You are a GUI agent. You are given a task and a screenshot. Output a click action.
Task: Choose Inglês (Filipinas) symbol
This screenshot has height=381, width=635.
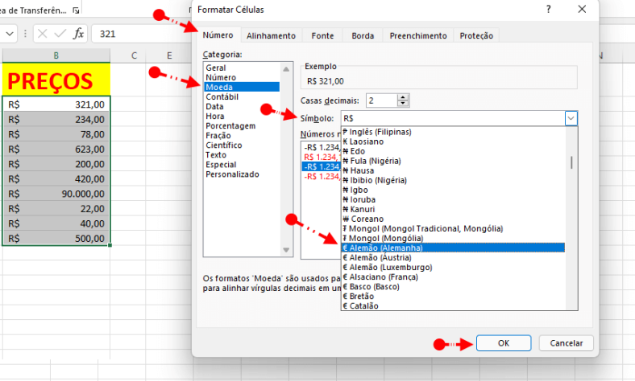point(453,132)
